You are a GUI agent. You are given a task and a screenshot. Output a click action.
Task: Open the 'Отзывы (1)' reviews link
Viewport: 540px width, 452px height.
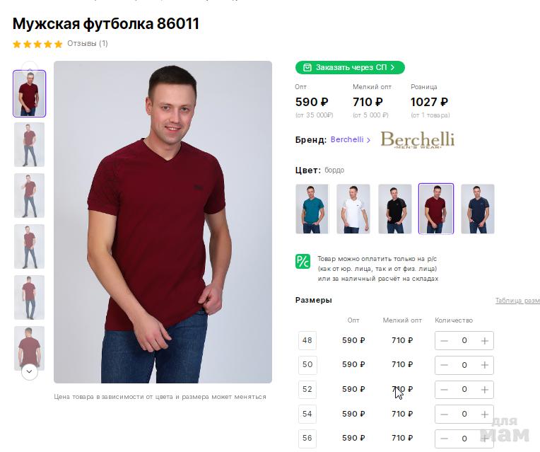pos(88,44)
